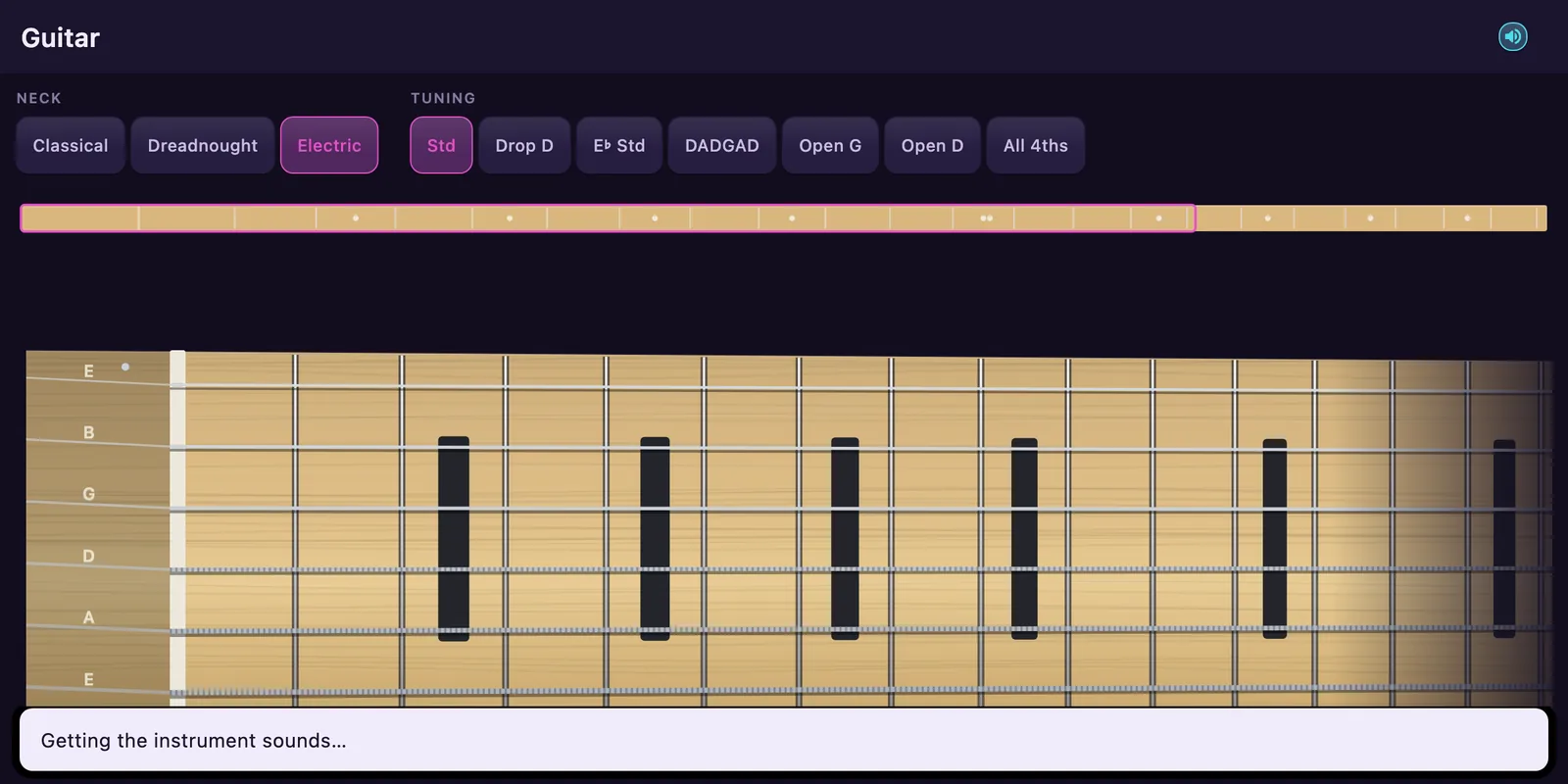The width and height of the screenshot is (1568, 784).
Task: Pluck the open B string label
Action: click(89, 432)
